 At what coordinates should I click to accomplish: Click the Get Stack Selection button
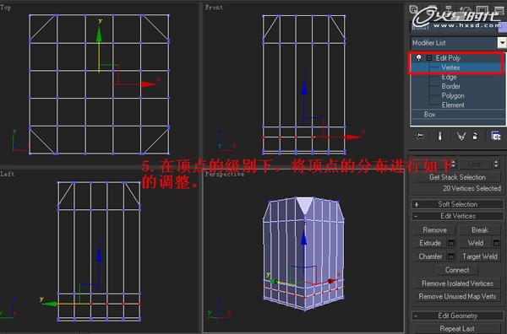click(x=457, y=177)
